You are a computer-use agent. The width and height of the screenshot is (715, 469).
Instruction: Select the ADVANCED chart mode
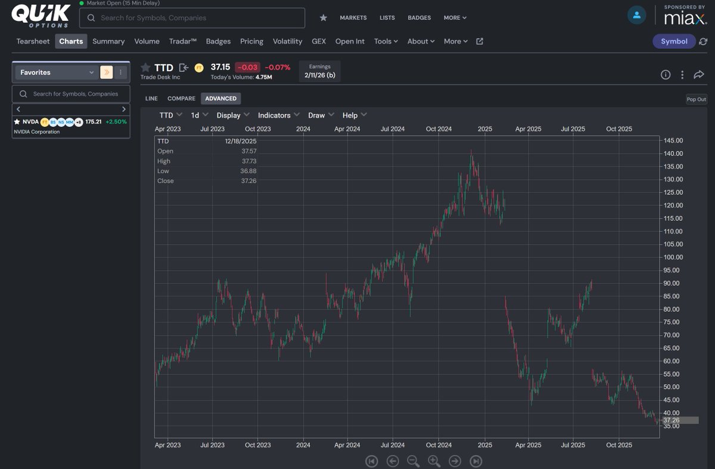click(221, 98)
